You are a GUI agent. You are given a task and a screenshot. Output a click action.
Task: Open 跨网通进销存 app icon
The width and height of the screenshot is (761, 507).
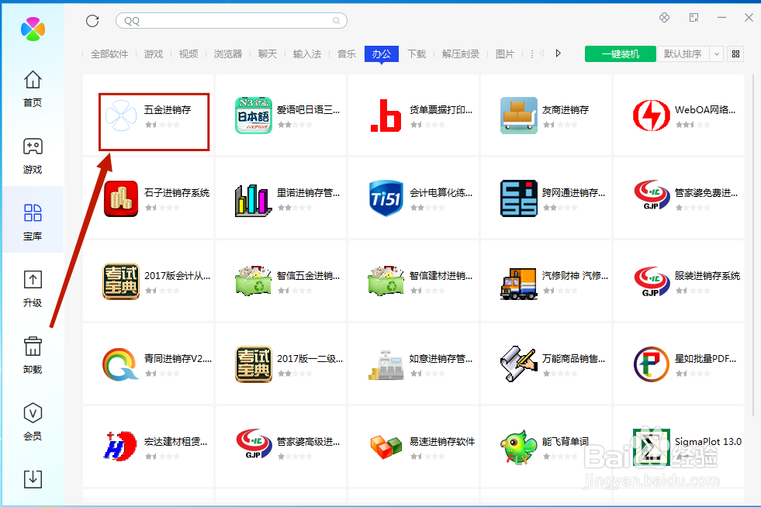point(519,198)
